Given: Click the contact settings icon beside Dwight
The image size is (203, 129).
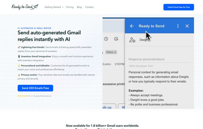Looking at the screenshot, I should tap(132, 40).
